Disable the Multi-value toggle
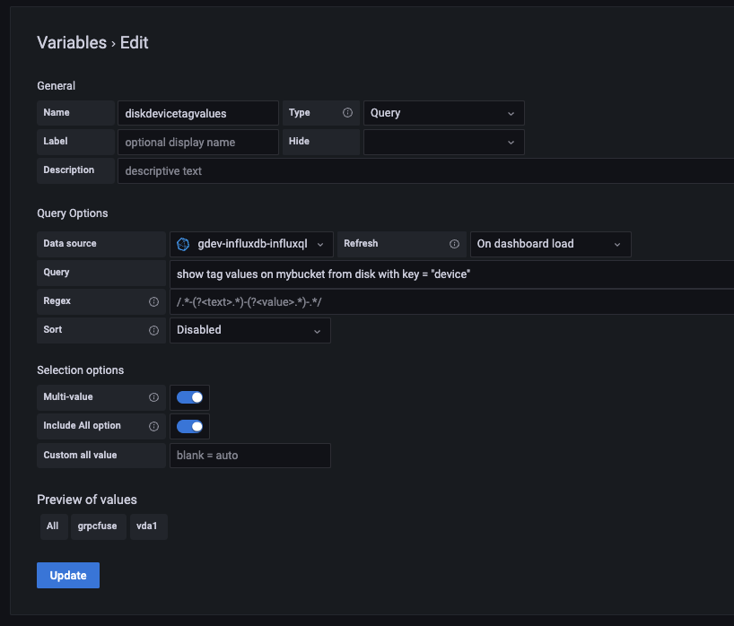 (x=189, y=397)
